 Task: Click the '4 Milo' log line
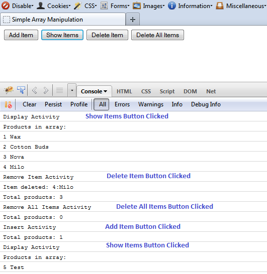point(133,167)
